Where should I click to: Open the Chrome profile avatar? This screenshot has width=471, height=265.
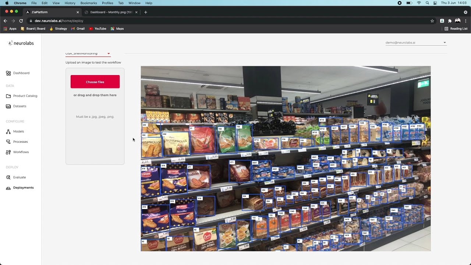(458, 21)
